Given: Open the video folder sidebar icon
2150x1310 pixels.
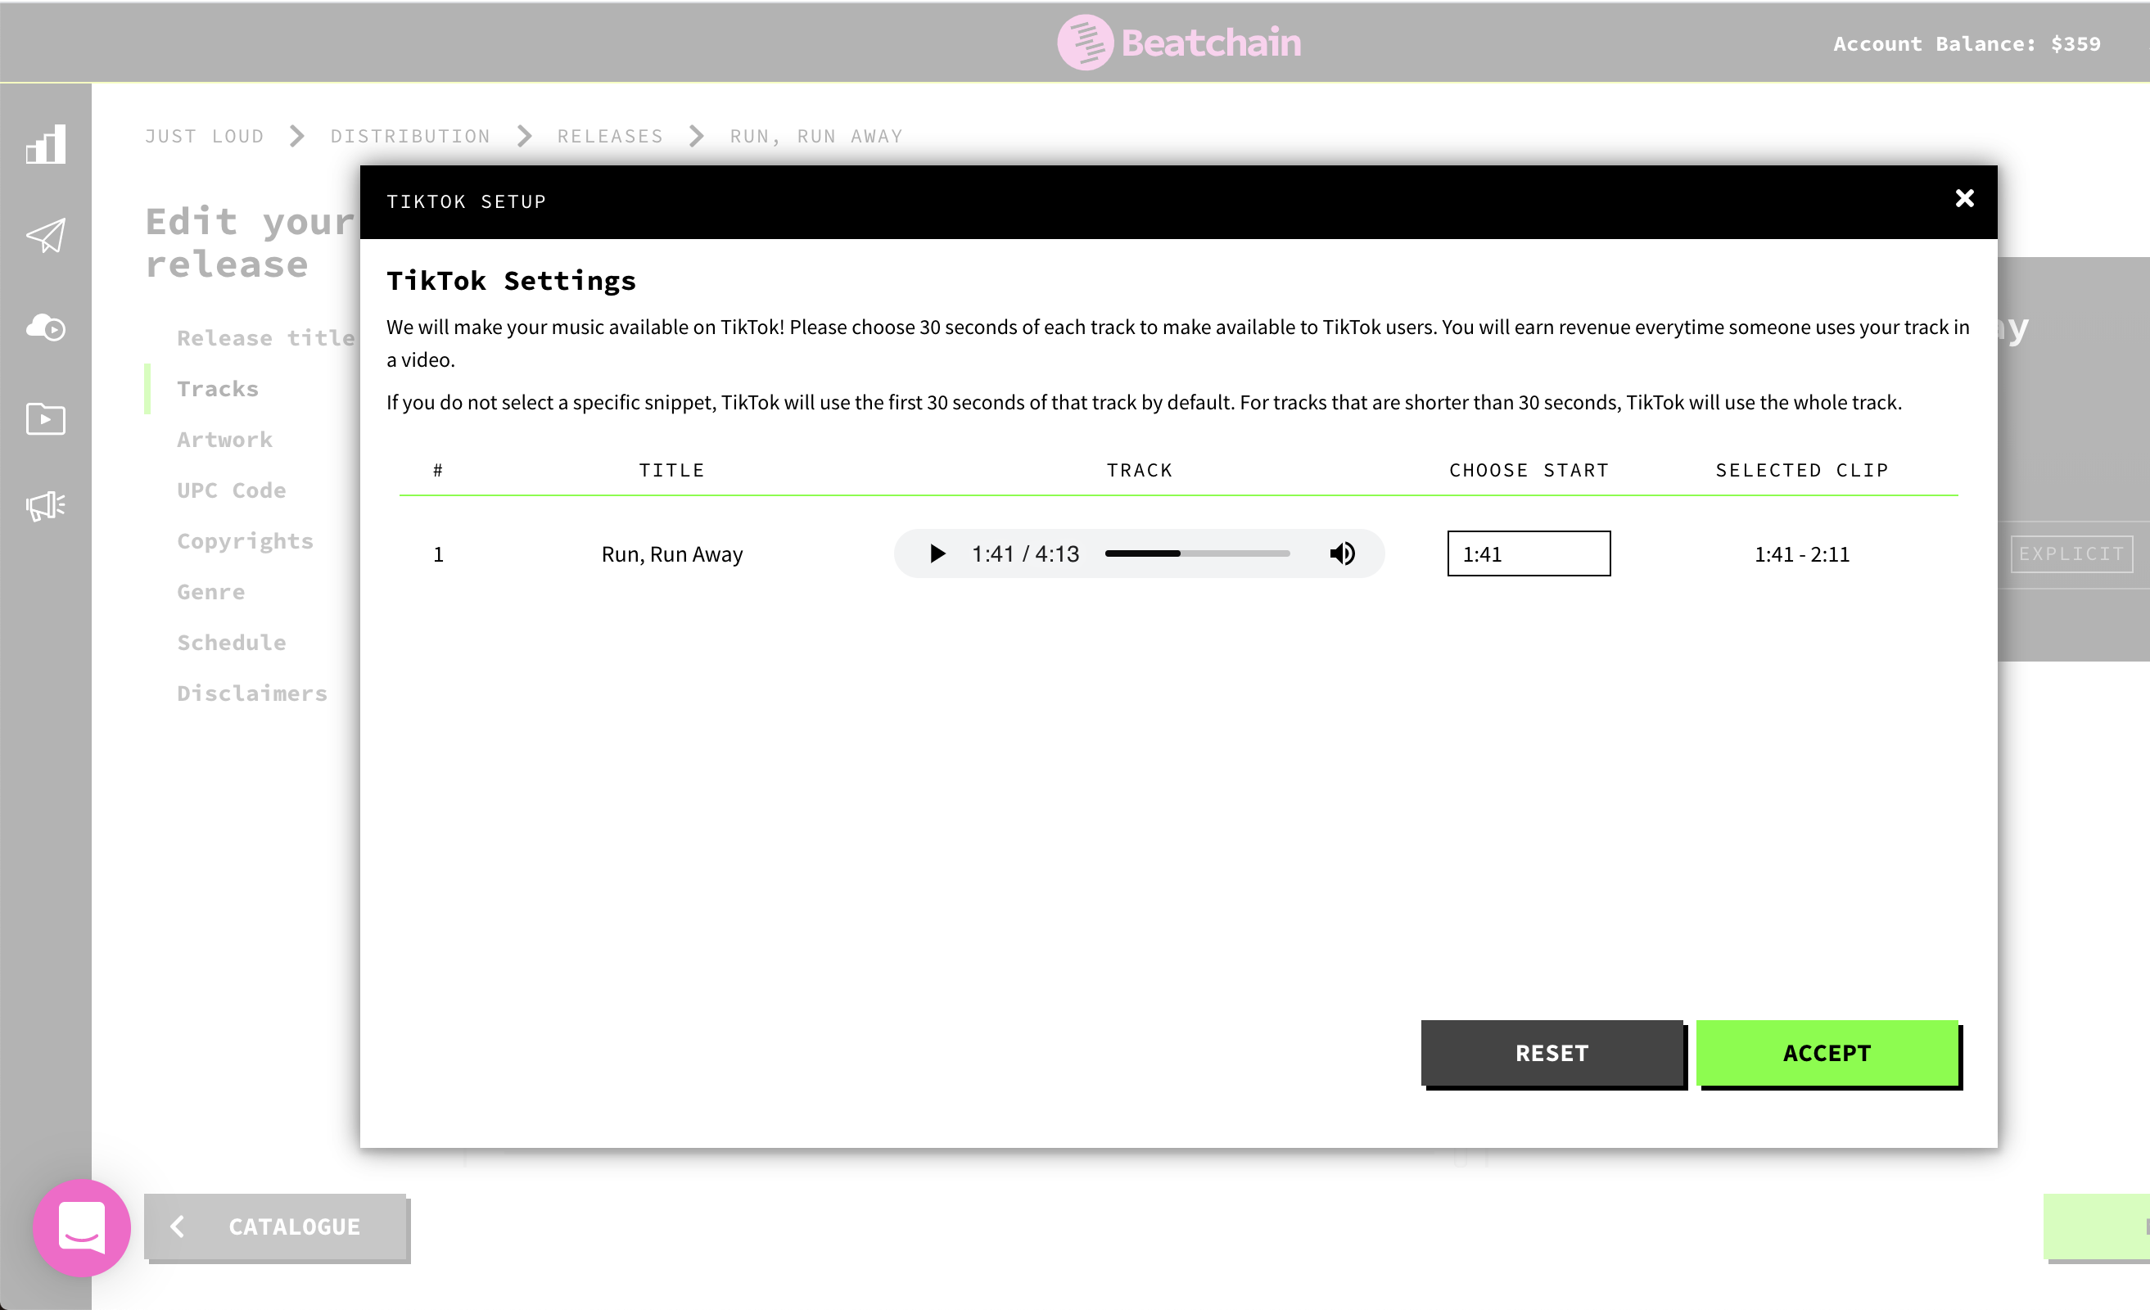Looking at the screenshot, I should click(x=45, y=419).
